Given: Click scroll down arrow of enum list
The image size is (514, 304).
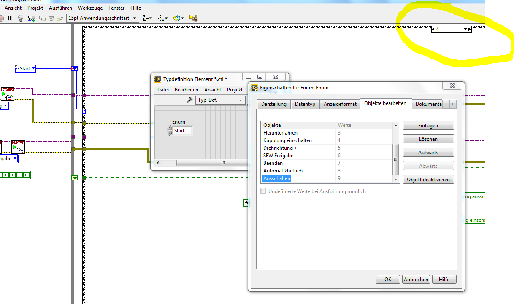Looking at the screenshot, I should pos(396,179).
